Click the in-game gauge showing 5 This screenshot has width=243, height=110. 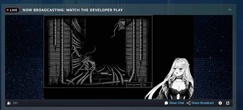(133, 85)
